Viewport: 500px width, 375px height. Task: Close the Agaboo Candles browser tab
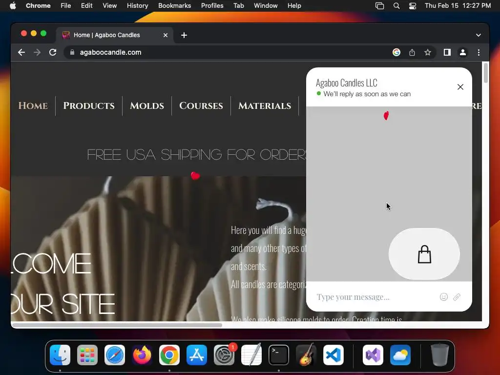(x=165, y=35)
